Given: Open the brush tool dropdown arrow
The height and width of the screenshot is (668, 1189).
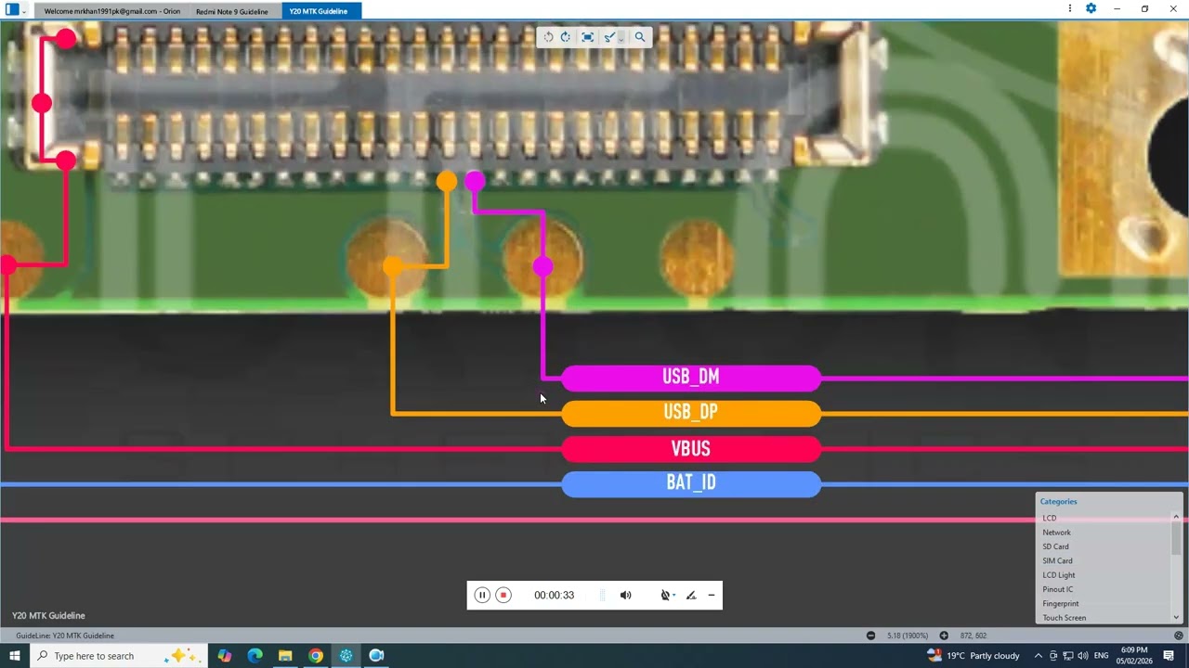Looking at the screenshot, I should 621,39.
